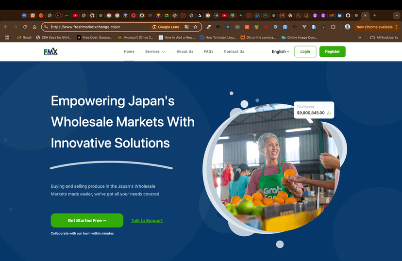
Task: Open the orange chart extension icon
Action: [x=247, y=27]
